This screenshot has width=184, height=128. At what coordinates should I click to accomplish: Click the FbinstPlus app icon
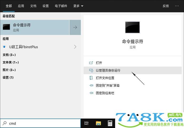click(4, 47)
